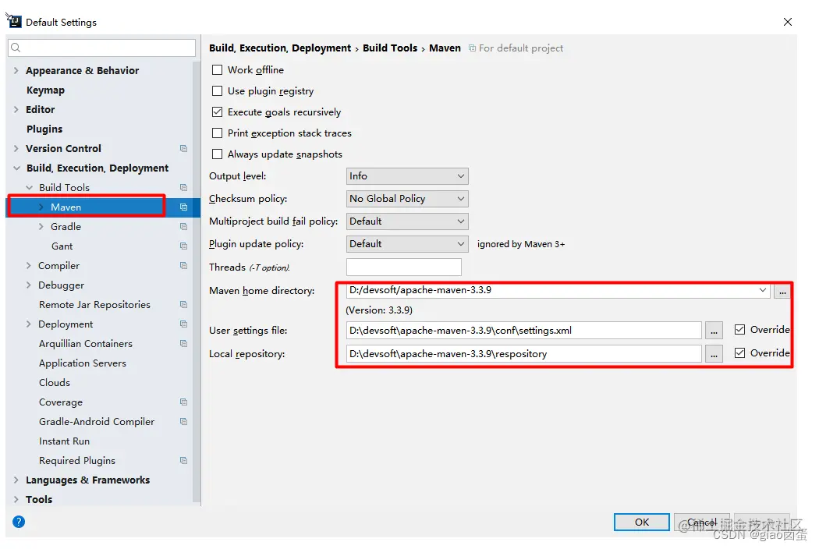
Task: Click the project-level icon beside Coverage
Action: (x=183, y=402)
